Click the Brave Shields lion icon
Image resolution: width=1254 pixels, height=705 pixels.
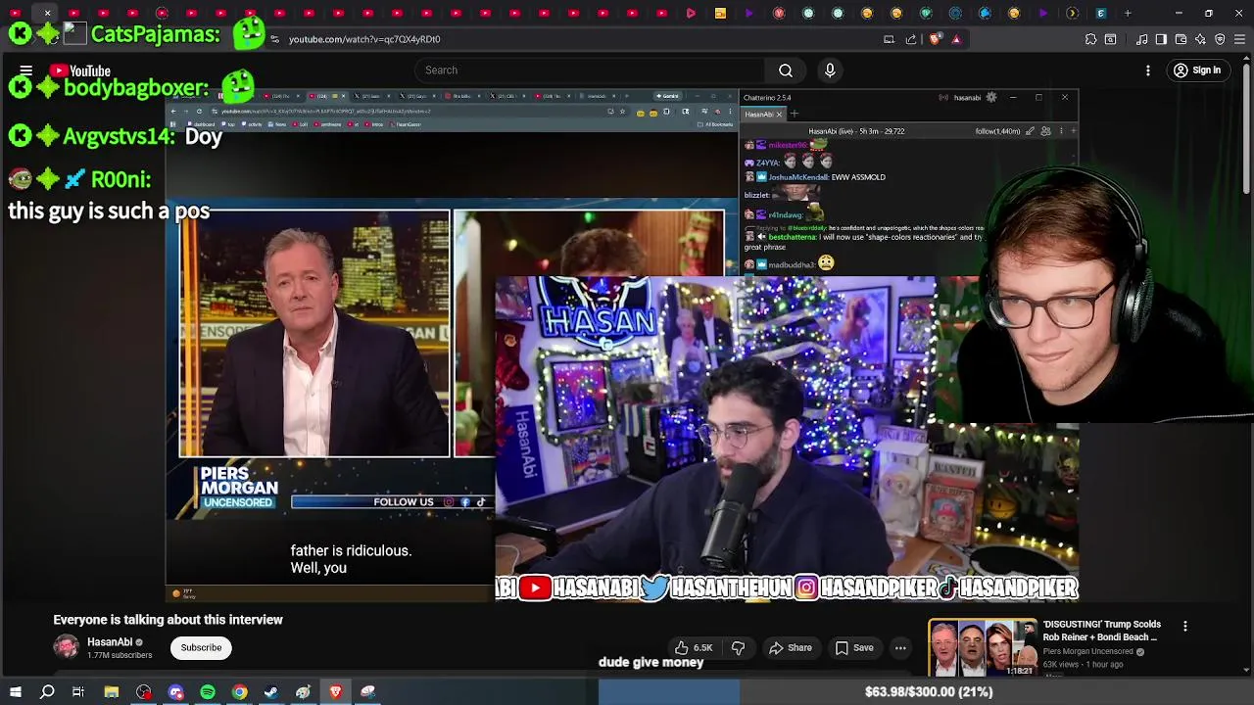(x=935, y=39)
